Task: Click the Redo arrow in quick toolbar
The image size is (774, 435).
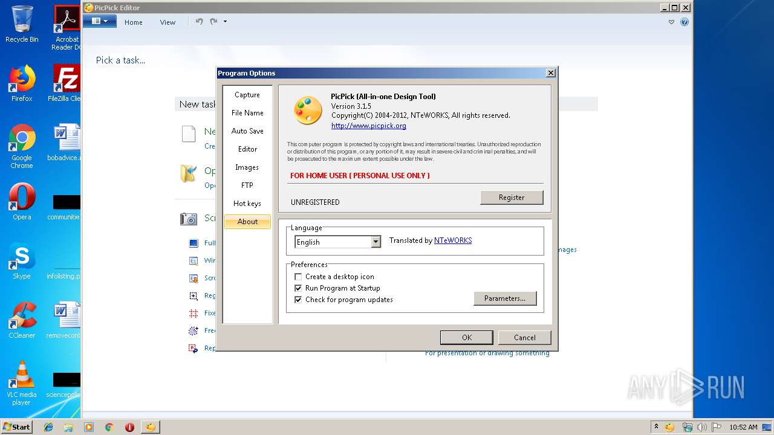Action: tap(213, 21)
